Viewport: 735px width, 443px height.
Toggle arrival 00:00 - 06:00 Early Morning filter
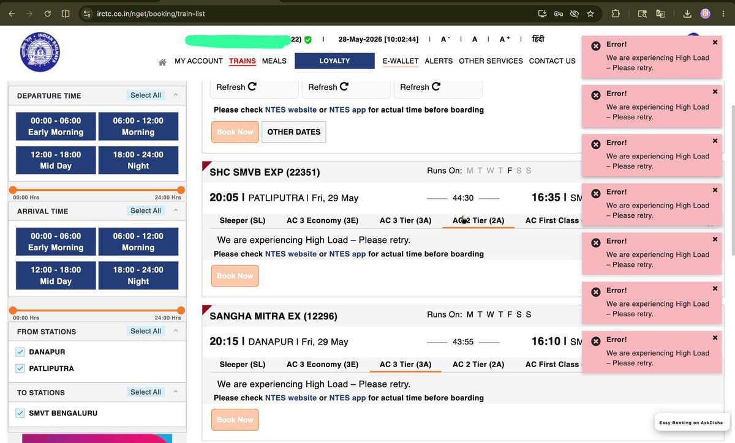pyautogui.click(x=56, y=242)
